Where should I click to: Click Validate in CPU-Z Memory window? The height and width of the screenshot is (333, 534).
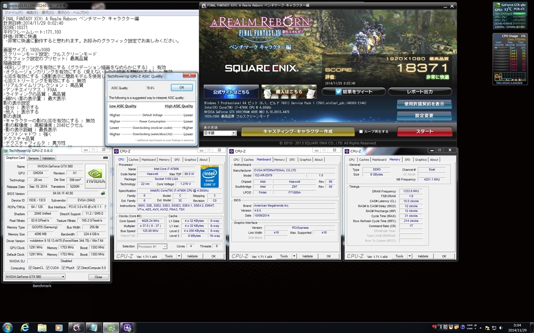[x=422, y=256]
